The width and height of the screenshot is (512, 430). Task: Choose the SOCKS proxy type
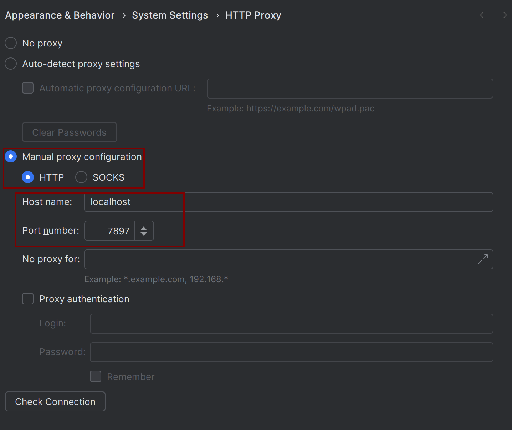(81, 177)
